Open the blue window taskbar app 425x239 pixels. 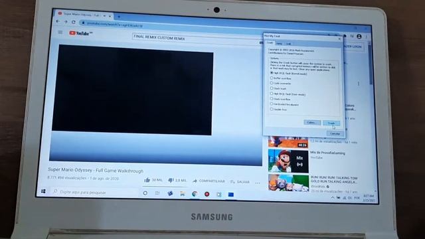[231, 195]
